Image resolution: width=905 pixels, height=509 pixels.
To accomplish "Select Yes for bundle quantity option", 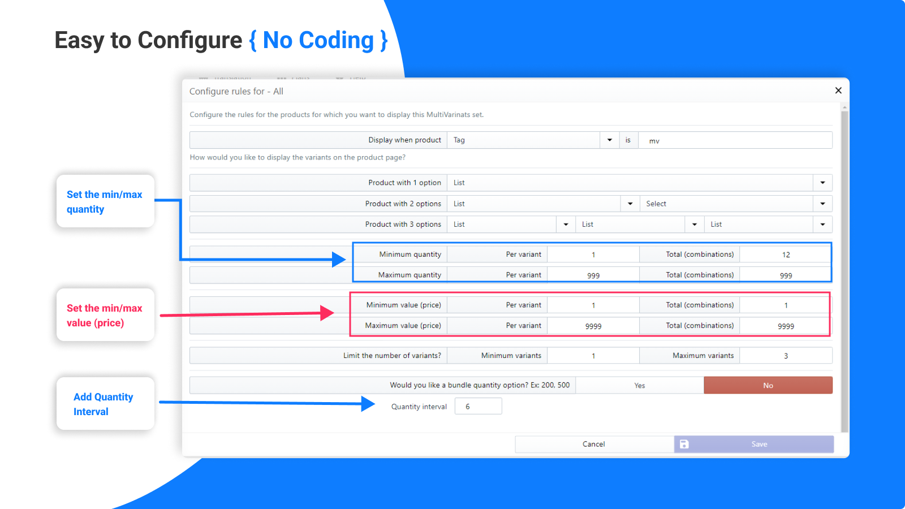I will point(640,385).
